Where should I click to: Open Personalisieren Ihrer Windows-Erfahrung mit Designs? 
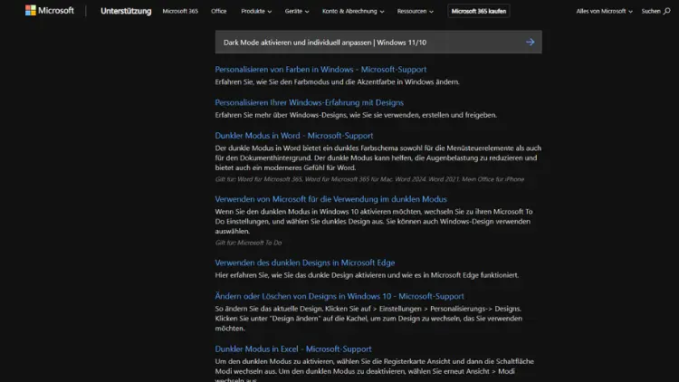tap(310, 102)
